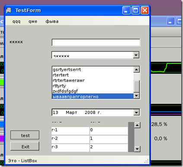
Task: Select day 13 in date field
Action: pos(55,112)
